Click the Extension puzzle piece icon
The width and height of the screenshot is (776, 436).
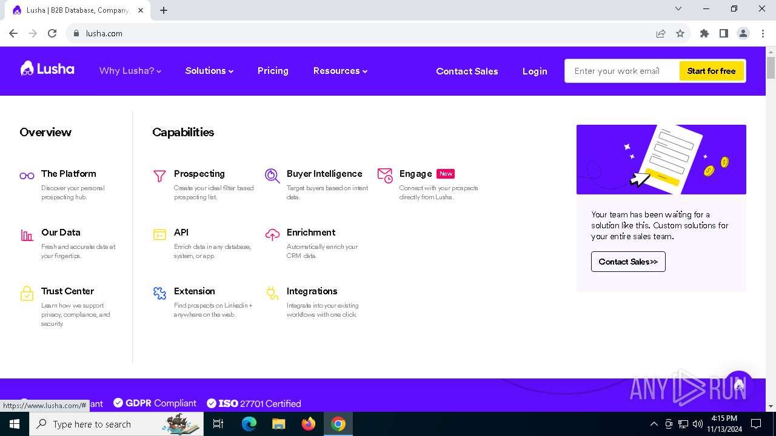(159, 294)
